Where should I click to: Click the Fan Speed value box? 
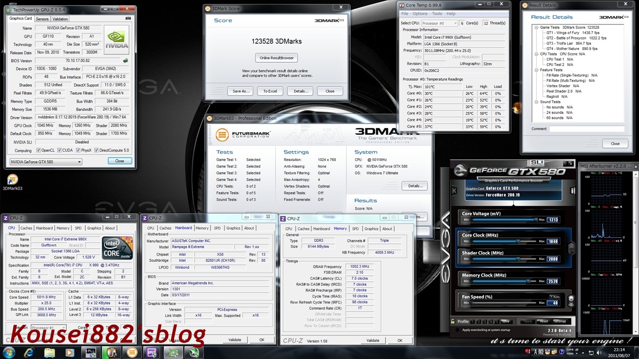tap(553, 303)
